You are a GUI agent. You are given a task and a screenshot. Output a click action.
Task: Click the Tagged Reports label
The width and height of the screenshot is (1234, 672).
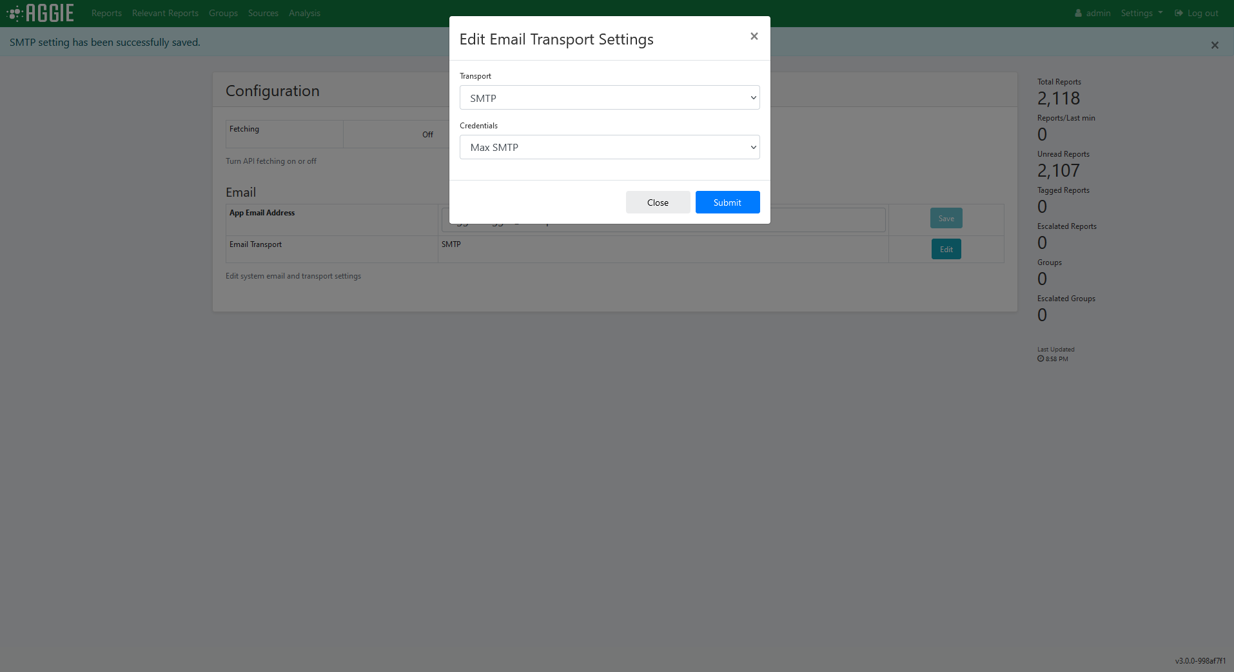(1063, 190)
